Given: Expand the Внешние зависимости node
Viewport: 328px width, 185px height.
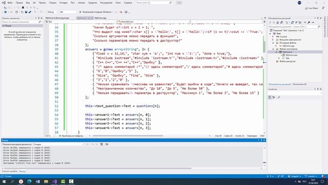Looking at the screenshot, I should (x=273, y=40).
